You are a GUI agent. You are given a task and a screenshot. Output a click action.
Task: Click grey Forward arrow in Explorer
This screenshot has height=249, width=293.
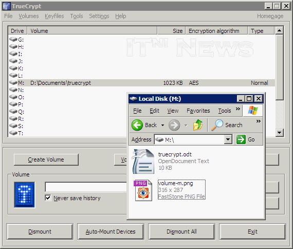[174, 125]
